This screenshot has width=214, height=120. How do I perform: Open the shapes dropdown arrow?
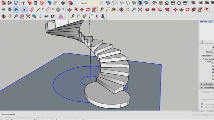pos(63,9)
